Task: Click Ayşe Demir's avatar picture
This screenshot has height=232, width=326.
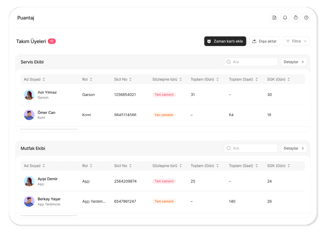Action: click(x=29, y=181)
